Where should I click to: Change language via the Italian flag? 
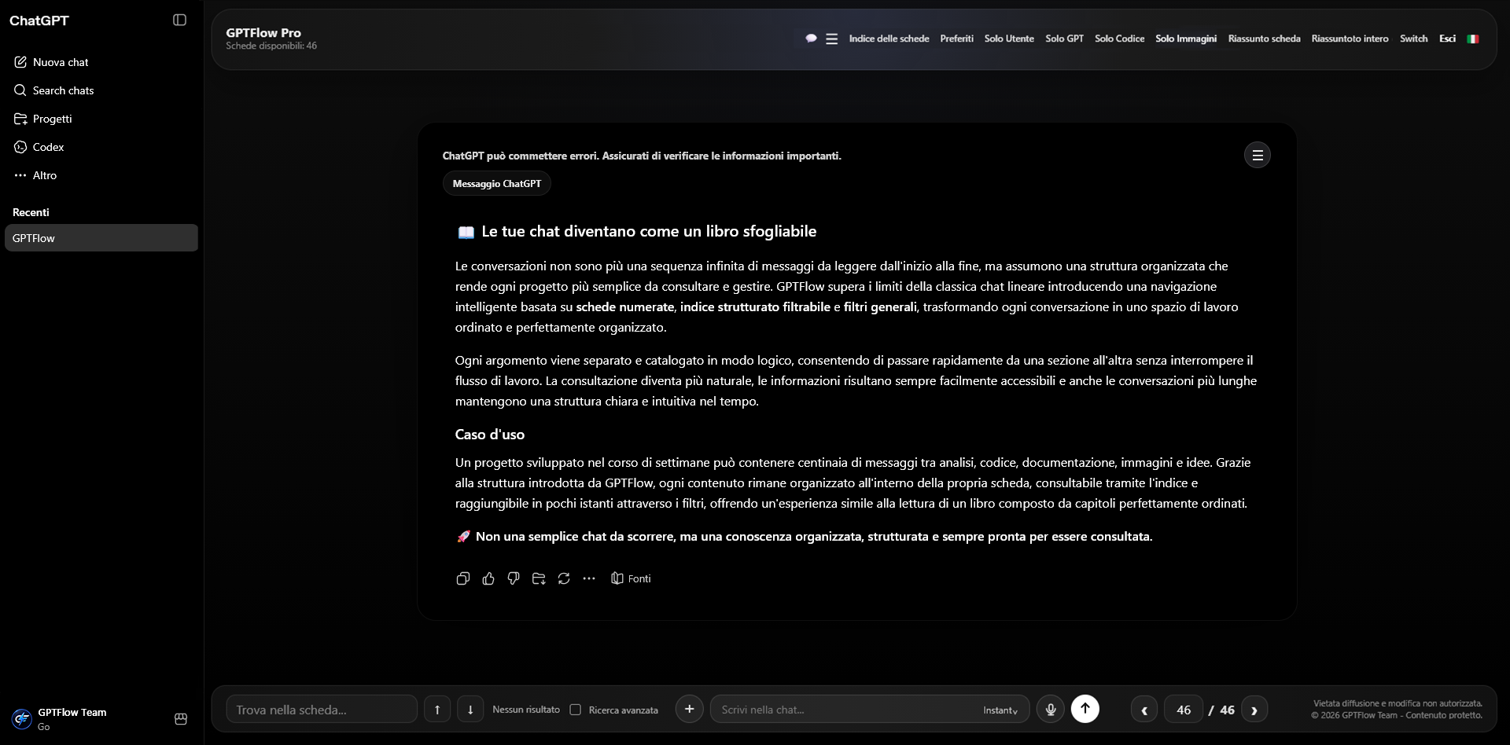(1473, 39)
